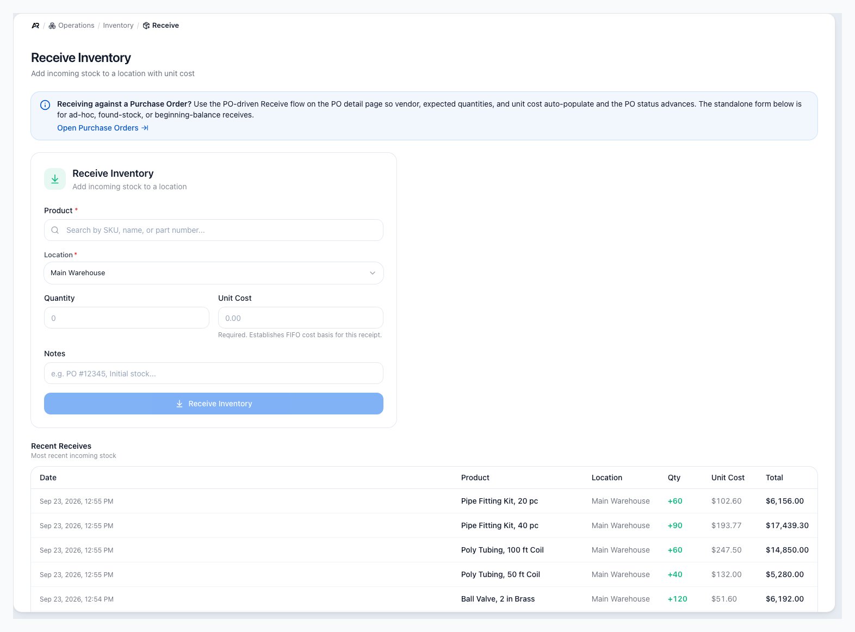Click the arrow icon after Open Purchase Orders

pyautogui.click(x=145, y=128)
